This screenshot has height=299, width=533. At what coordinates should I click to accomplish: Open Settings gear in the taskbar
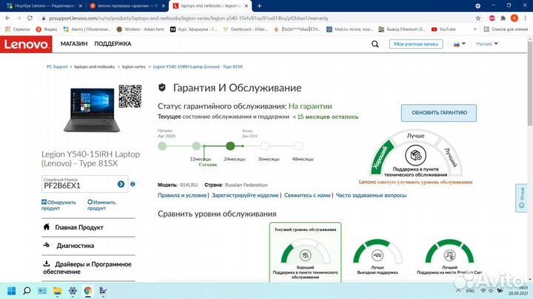coord(73,291)
